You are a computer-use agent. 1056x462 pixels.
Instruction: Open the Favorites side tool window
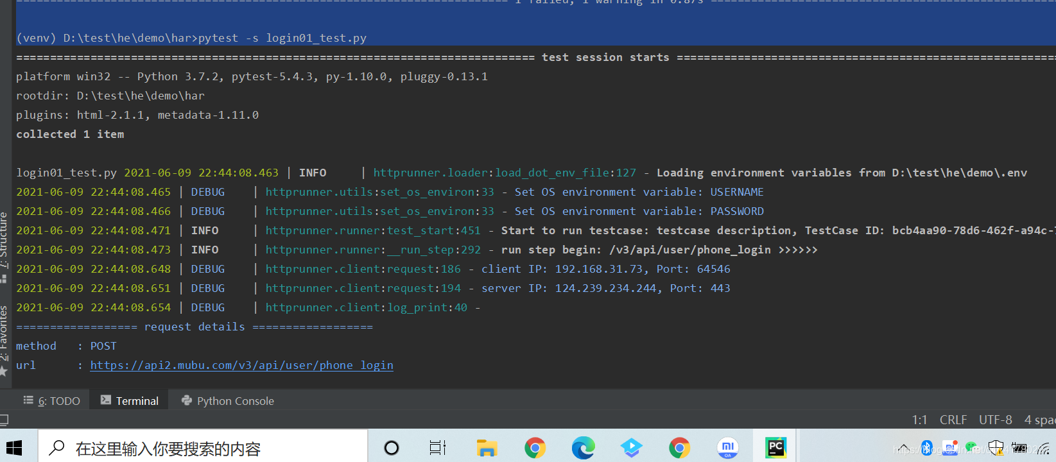[x=4, y=340]
